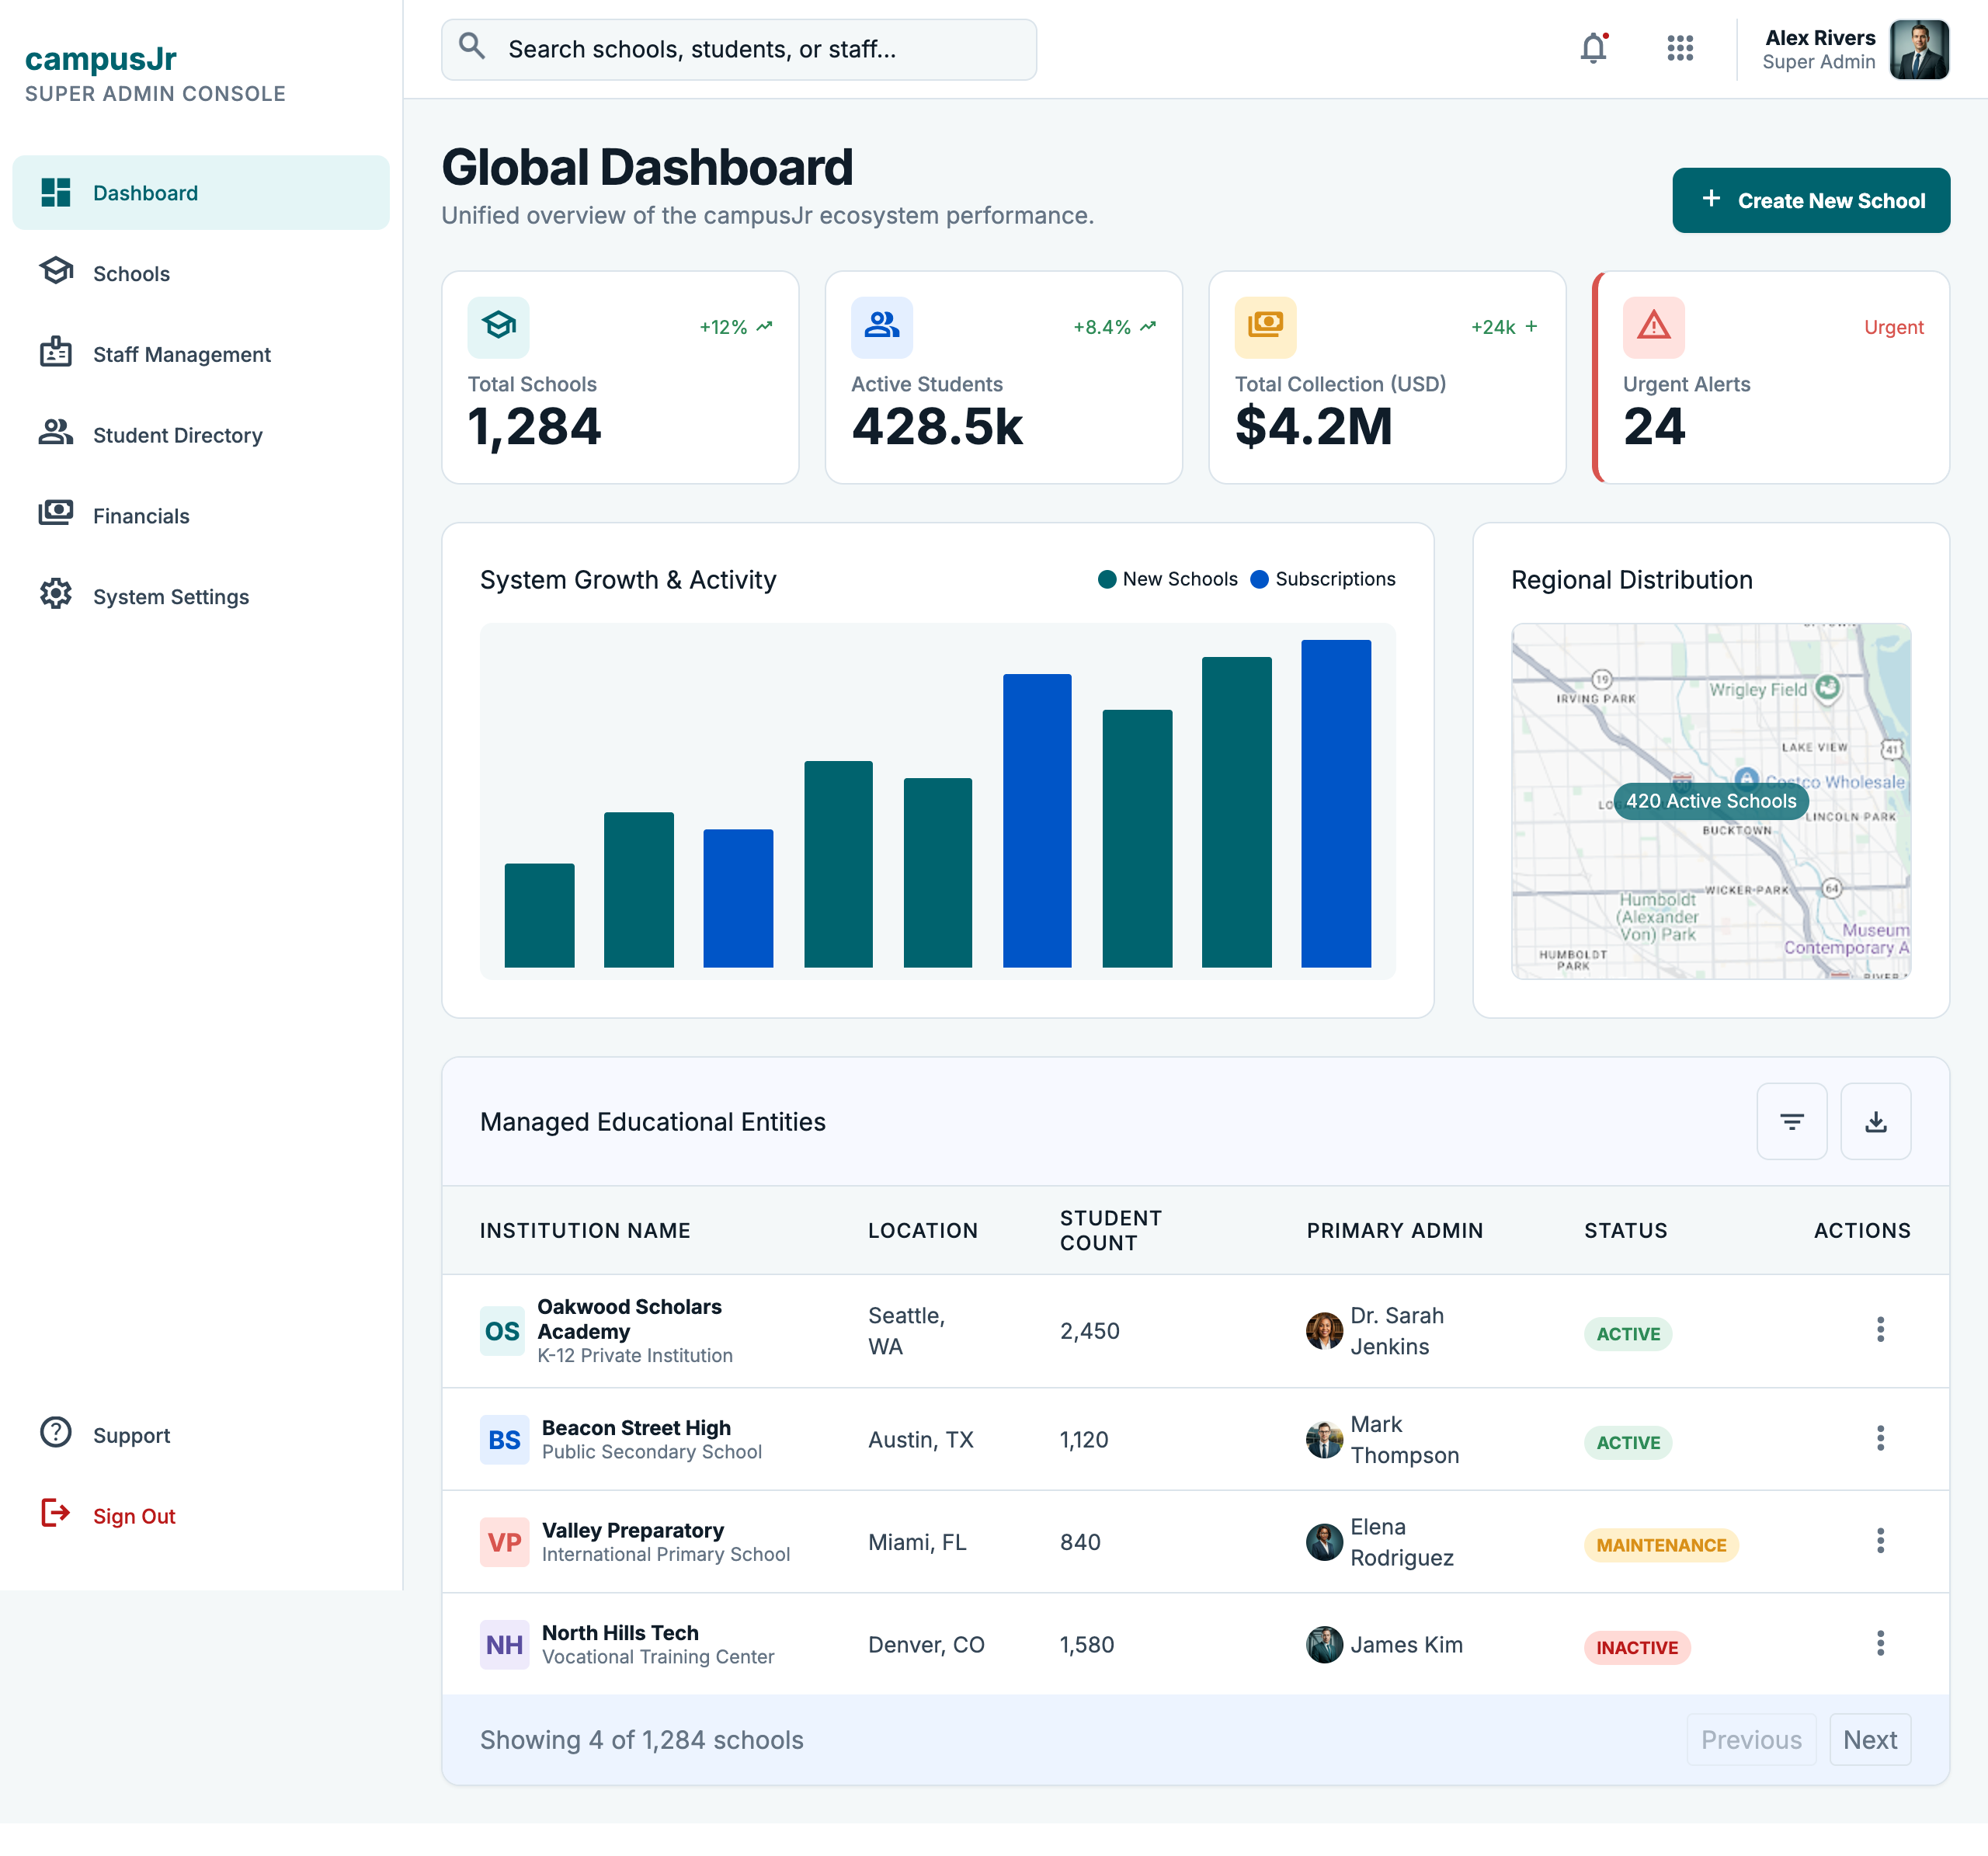This screenshot has height=1856, width=1988.
Task: Open actions menu for Beacon Street High
Action: pos(1879,1438)
